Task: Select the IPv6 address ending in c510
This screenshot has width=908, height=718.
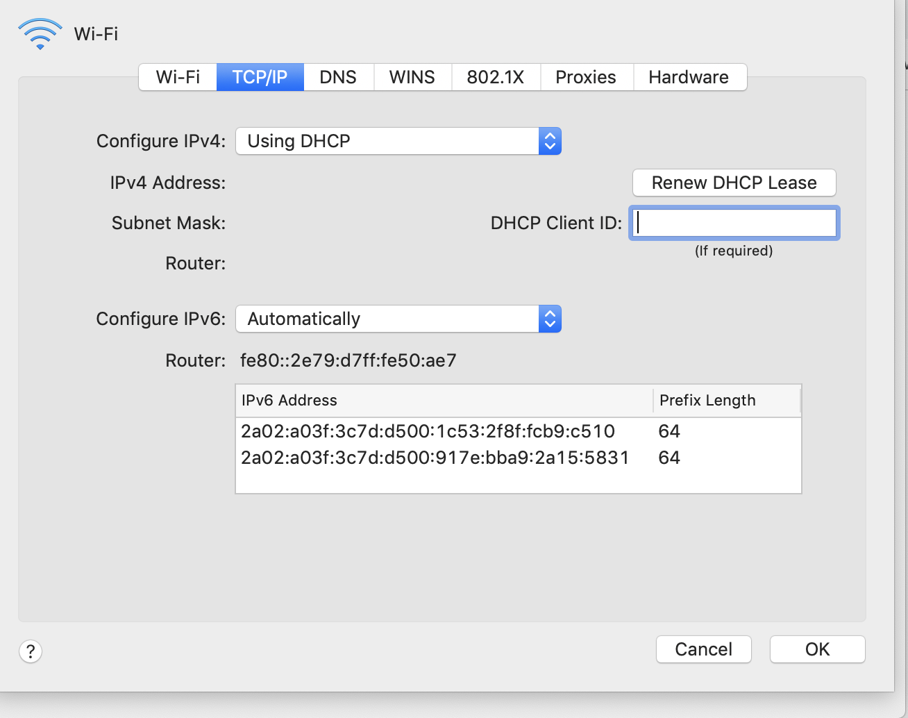Action: [428, 431]
